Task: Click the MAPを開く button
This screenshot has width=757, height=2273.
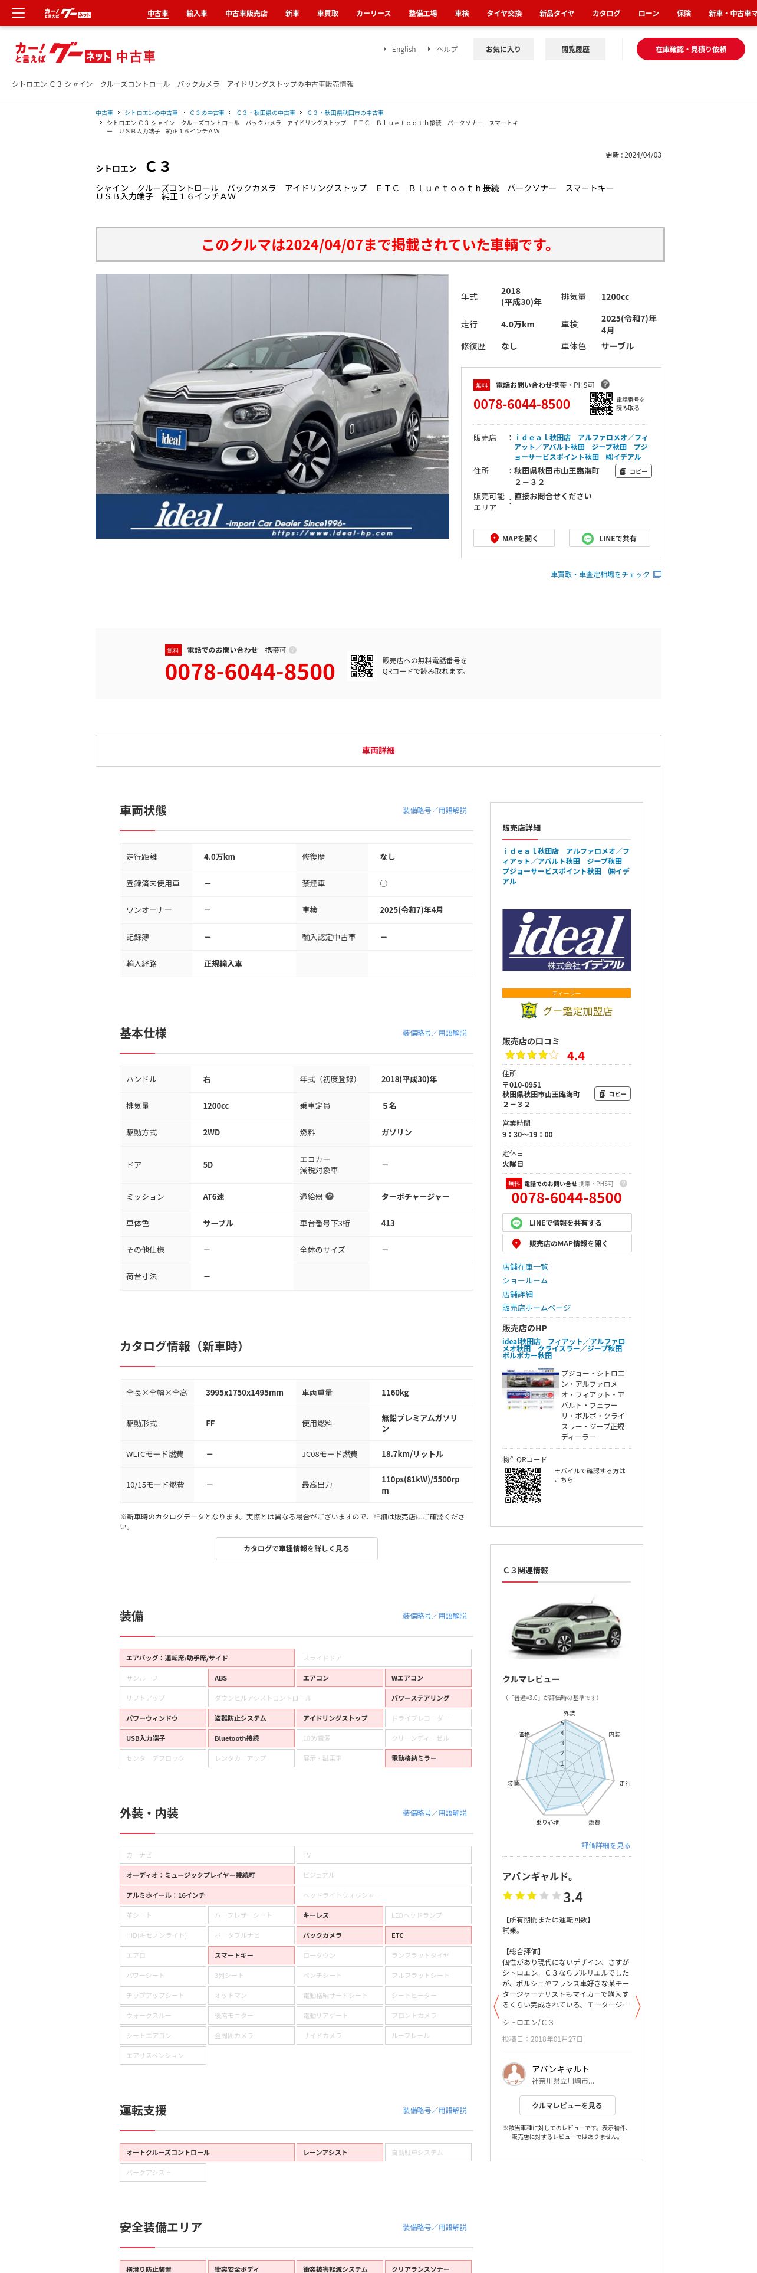Action: point(514,538)
